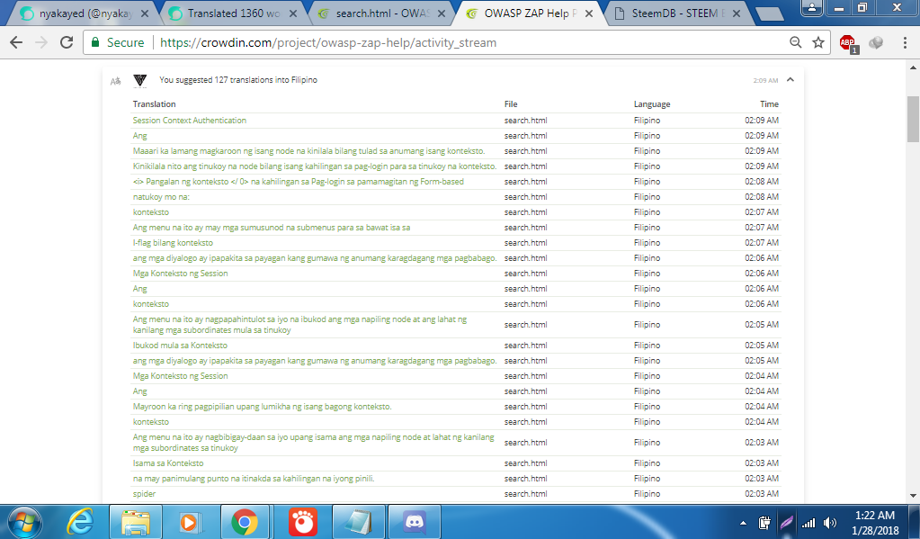Click the Translation column header

pyautogui.click(x=155, y=103)
